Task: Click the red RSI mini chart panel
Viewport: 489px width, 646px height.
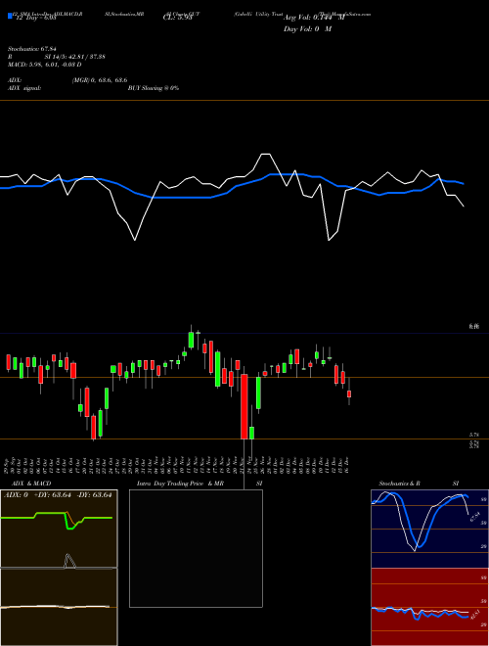Action: tap(429, 607)
